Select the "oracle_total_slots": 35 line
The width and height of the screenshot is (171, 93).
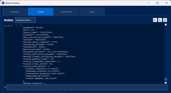coord(38,64)
